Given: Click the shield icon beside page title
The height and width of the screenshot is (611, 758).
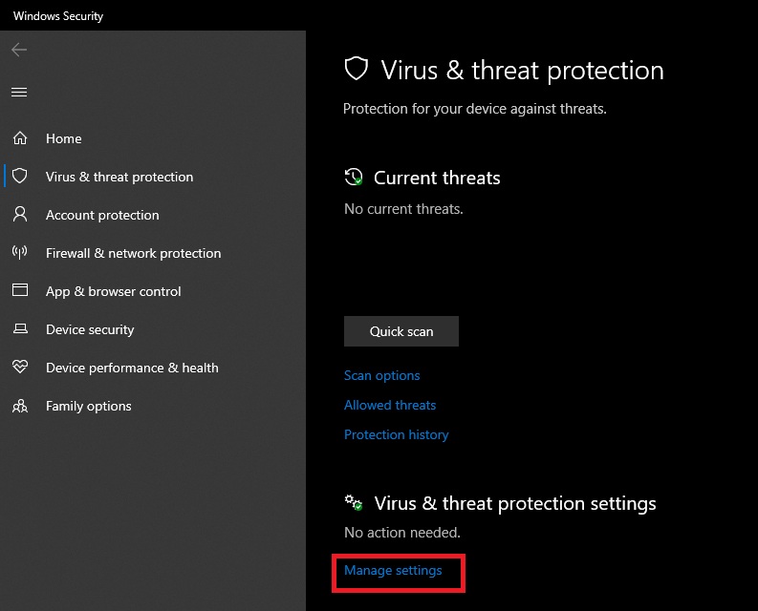Looking at the screenshot, I should (x=357, y=70).
